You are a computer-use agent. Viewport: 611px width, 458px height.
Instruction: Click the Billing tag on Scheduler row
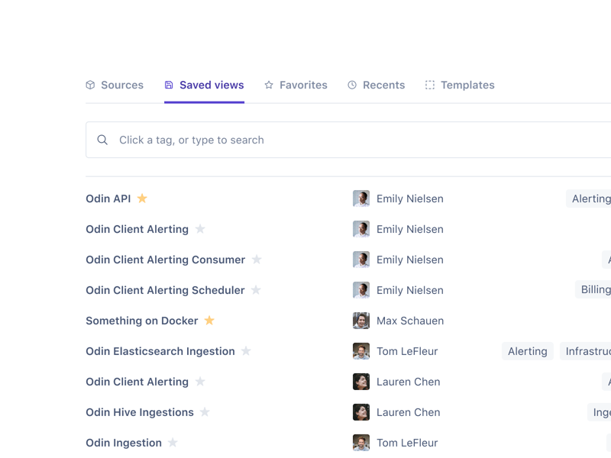pyautogui.click(x=595, y=290)
